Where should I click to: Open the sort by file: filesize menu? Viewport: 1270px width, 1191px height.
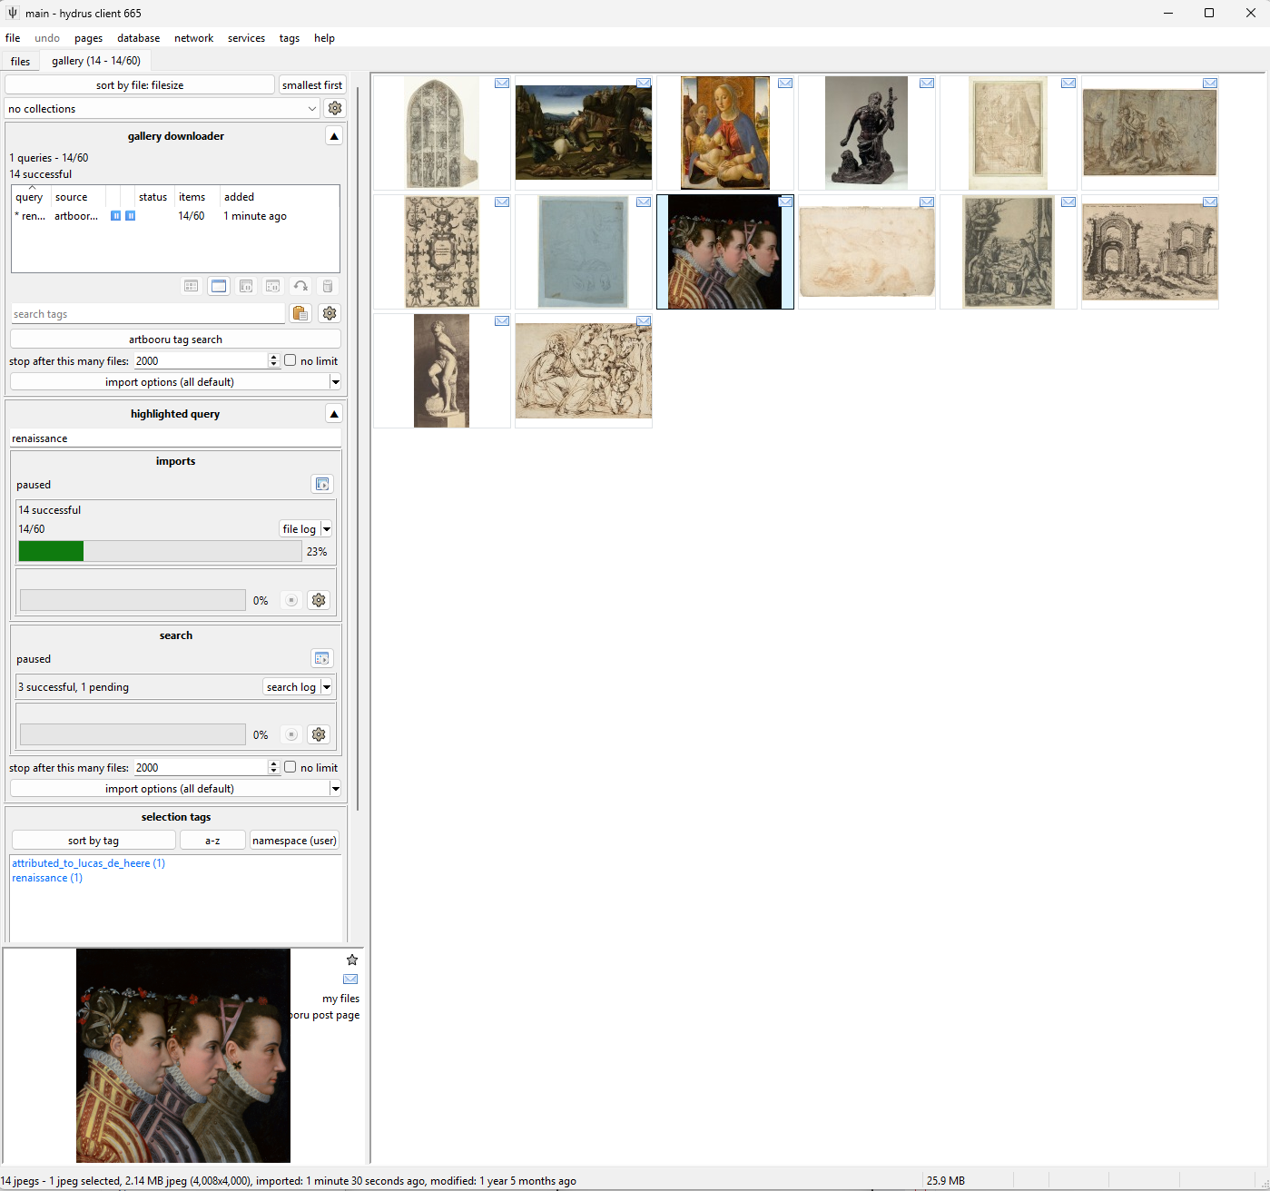tap(140, 85)
